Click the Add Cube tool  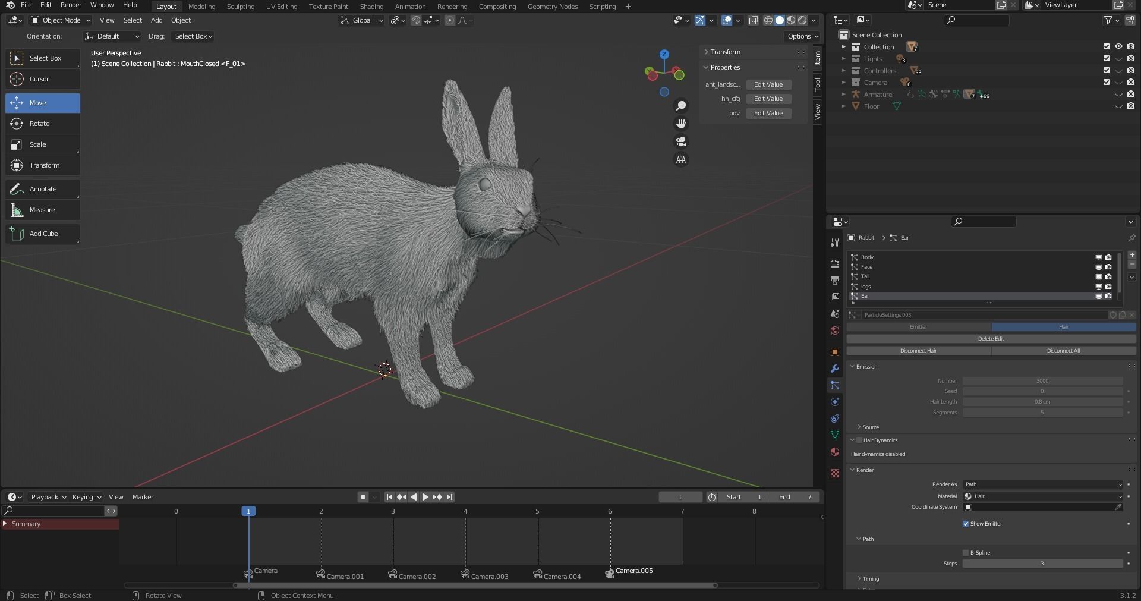tap(42, 234)
